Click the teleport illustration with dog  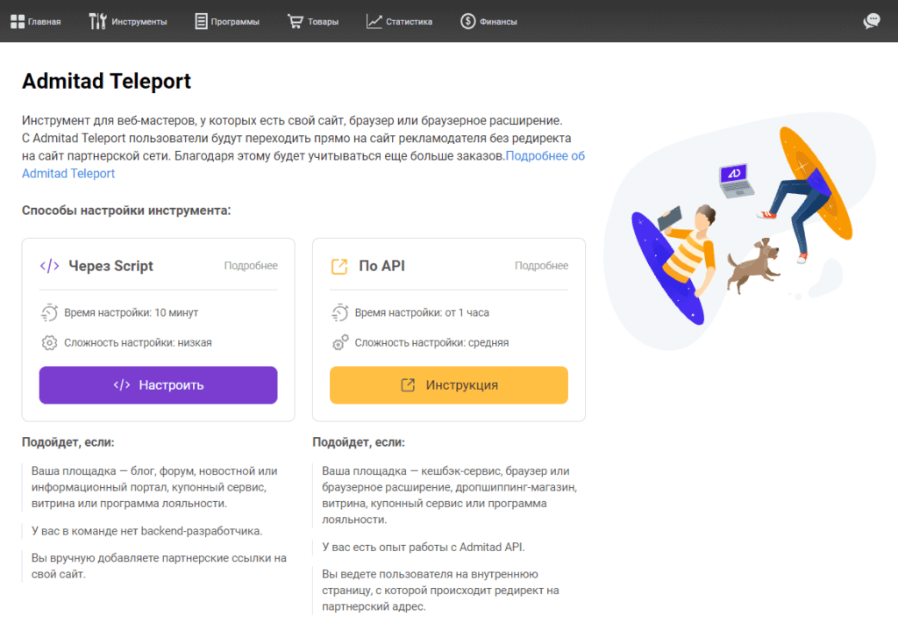pos(740,229)
